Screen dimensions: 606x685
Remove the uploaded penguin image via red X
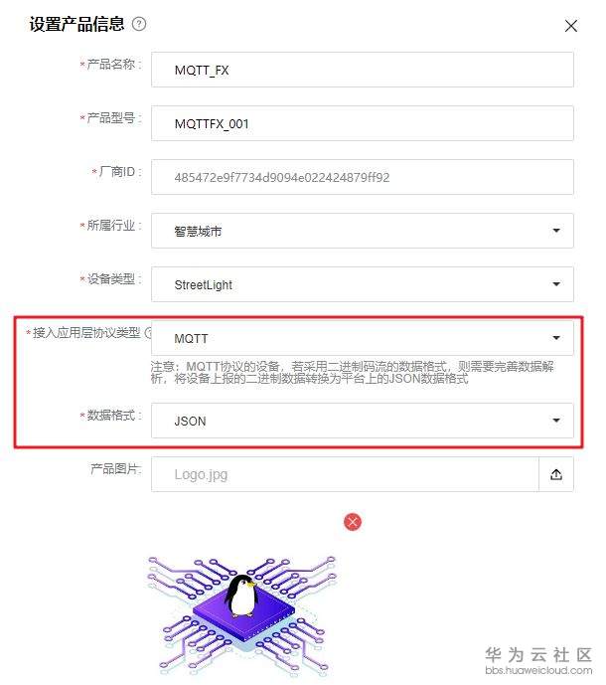(353, 522)
